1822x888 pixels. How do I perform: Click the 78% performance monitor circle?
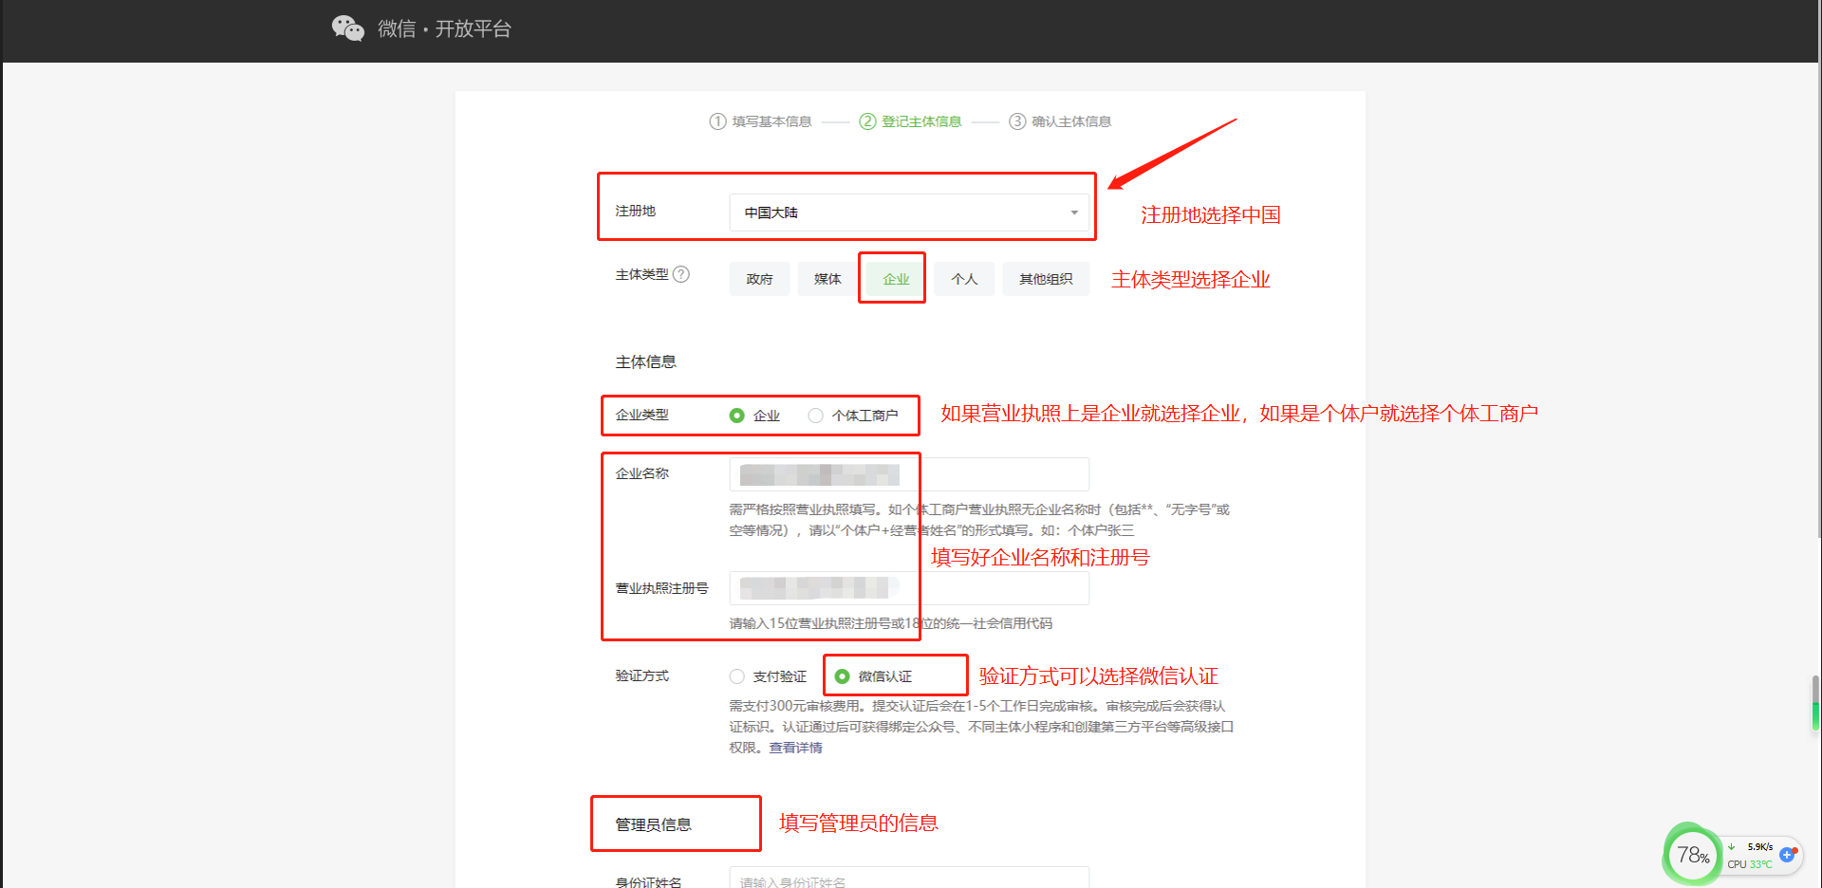[1692, 855]
